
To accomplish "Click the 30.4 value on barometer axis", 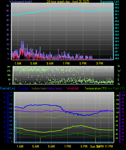I will [117, 4].
